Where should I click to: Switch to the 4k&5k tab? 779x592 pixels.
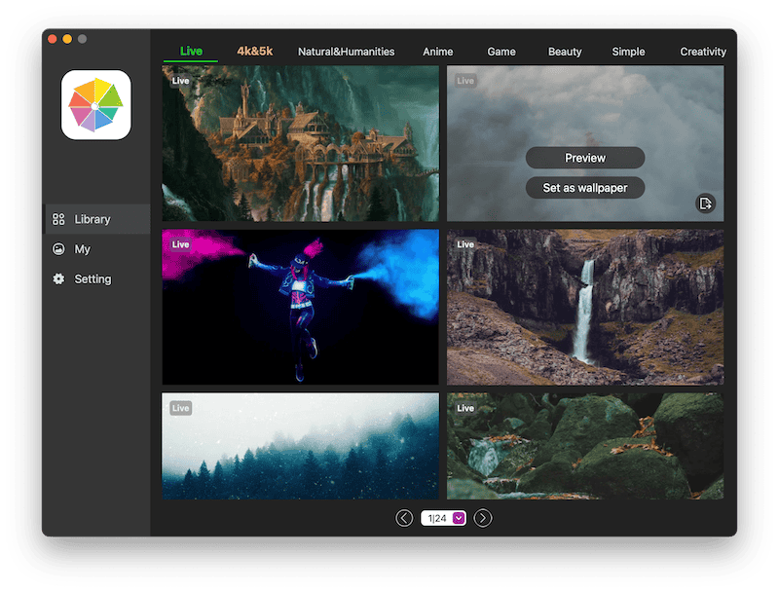tap(255, 52)
